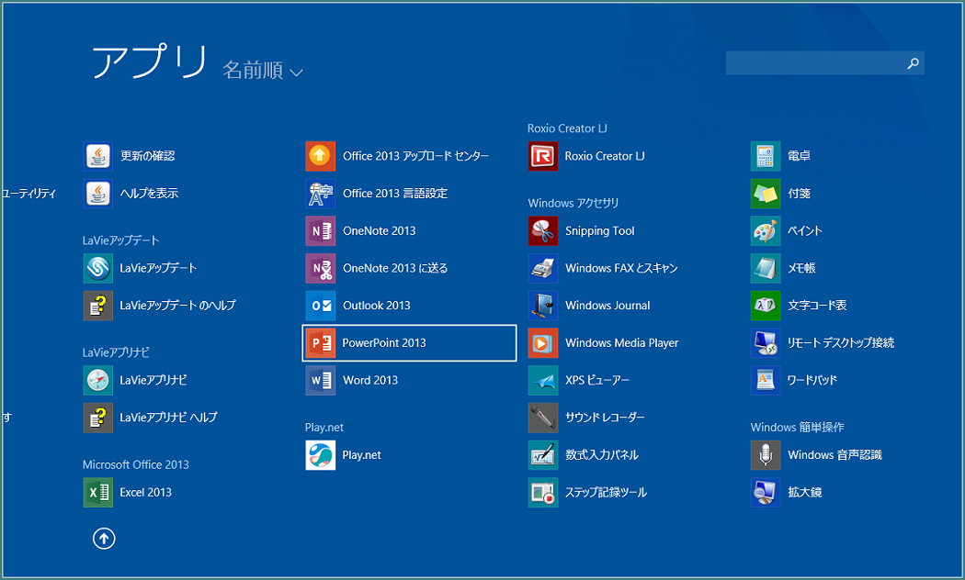
Task: Open the メモ帳 notepad icon
Action: click(x=766, y=269)
